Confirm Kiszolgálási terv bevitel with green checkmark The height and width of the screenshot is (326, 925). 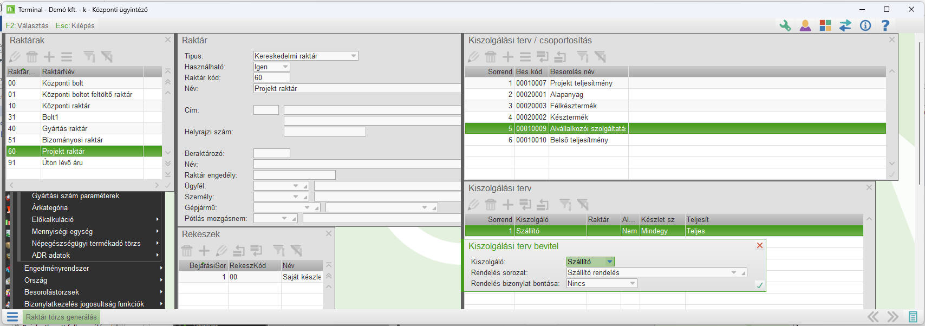[760, 285]
